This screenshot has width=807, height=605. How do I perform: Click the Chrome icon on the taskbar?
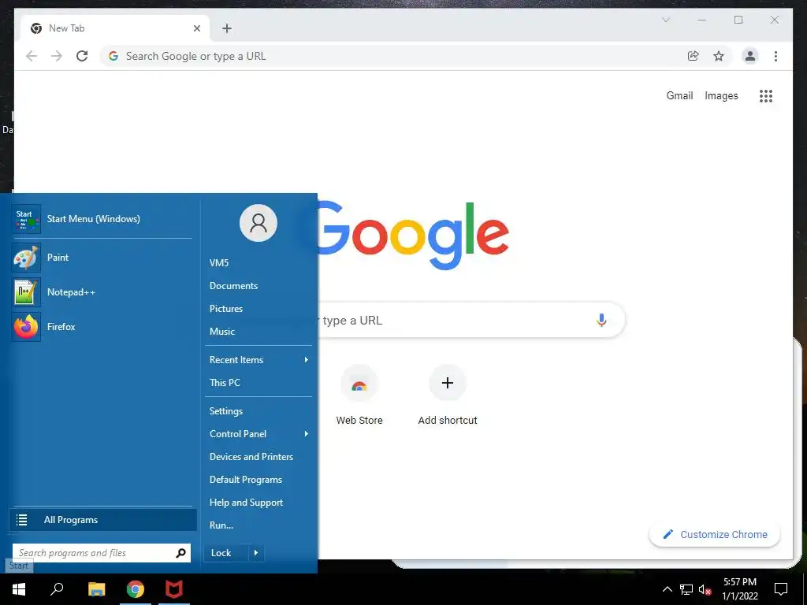pyautogui.click(x=136, y=589)
